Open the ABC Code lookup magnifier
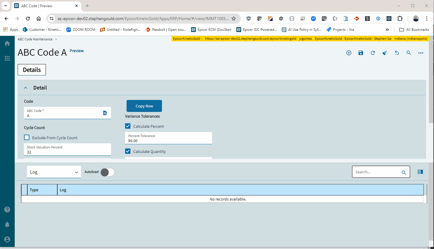 [x=105, y=113]
